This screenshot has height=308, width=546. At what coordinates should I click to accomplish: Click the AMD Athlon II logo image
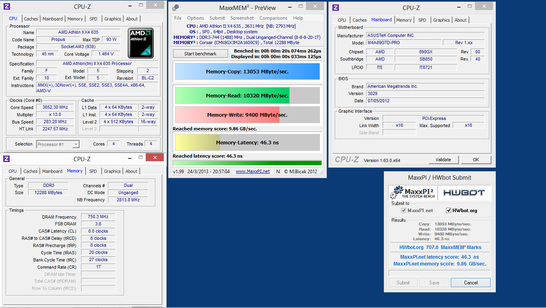pos(141,43)
